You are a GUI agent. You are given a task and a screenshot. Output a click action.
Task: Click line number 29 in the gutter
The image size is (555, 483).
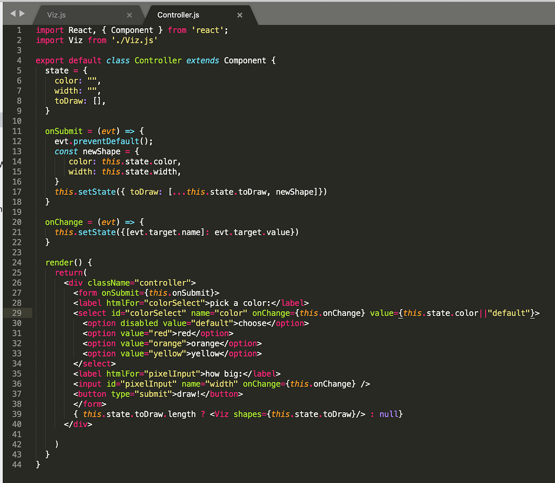click(x=17, y=313)
